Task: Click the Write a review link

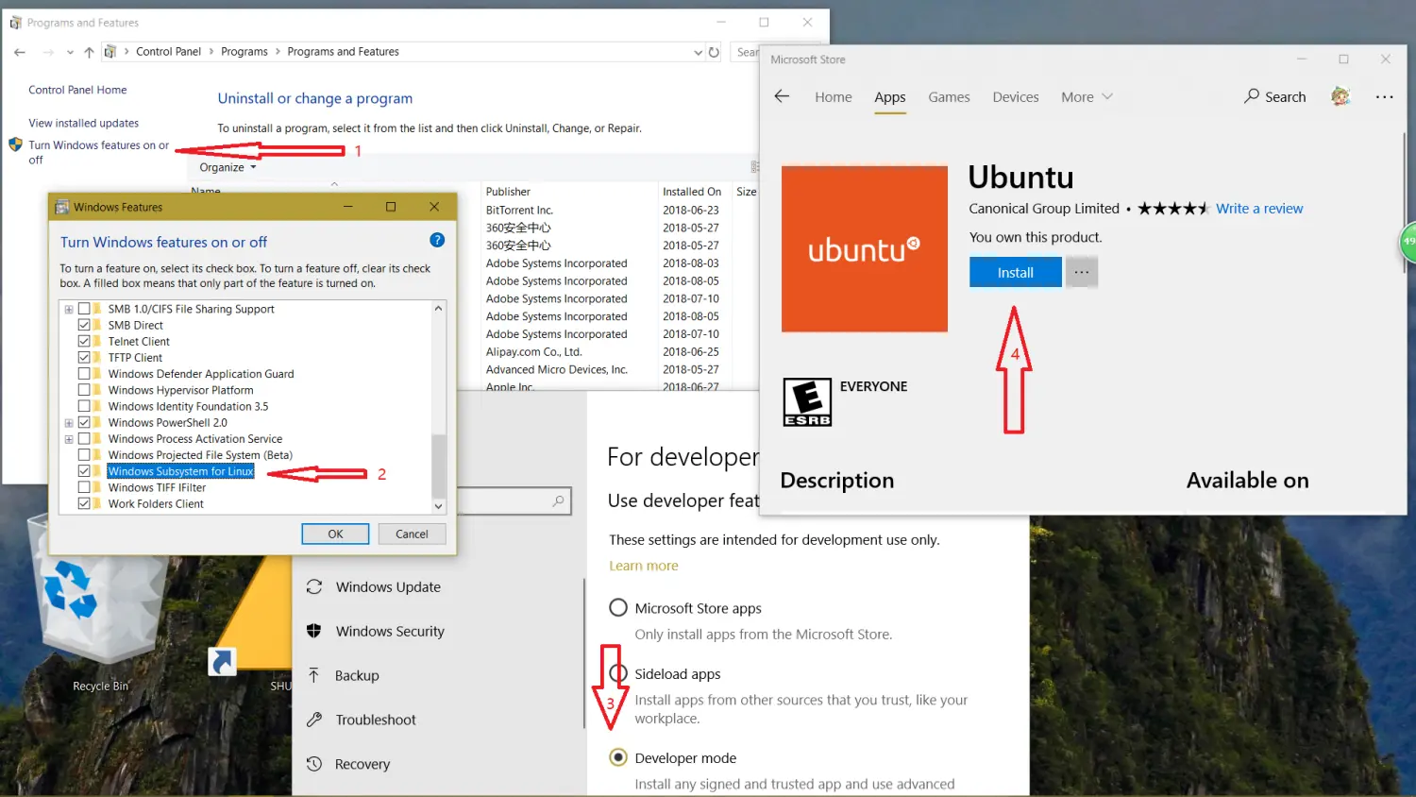Action: click(1259, 209)
